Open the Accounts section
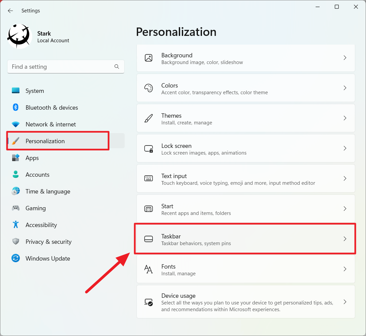The image size is (366, 336). (37, 174)
